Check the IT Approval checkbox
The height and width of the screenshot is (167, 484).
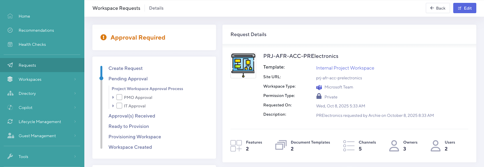119,106
